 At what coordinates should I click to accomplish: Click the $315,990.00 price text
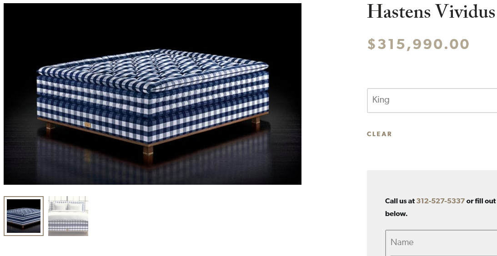tap(418, 44)
